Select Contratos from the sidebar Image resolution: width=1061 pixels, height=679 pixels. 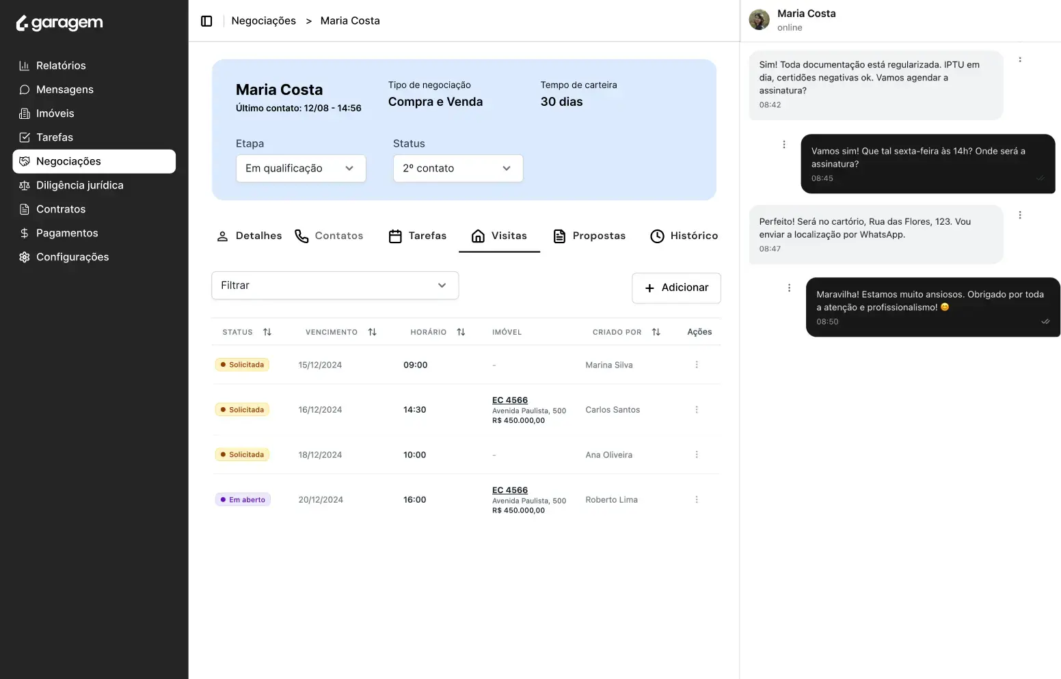click(x=60, y=208)
